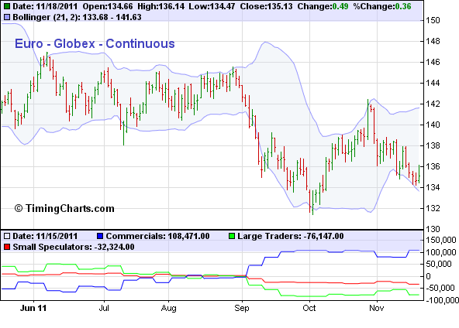
Task: Click the '%Change:0.36' value
Action: 382,6
